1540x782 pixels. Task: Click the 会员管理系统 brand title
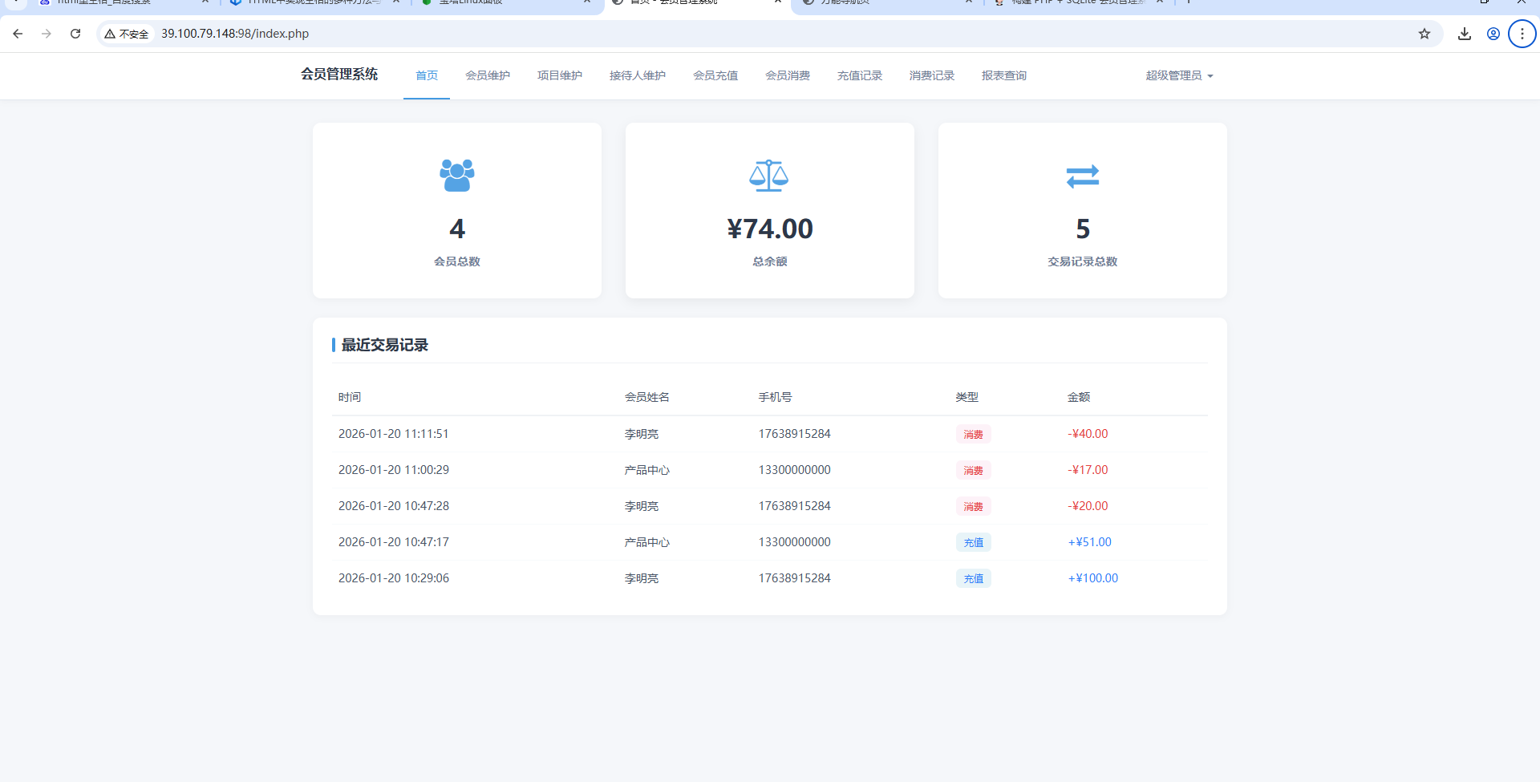point(339,75)
